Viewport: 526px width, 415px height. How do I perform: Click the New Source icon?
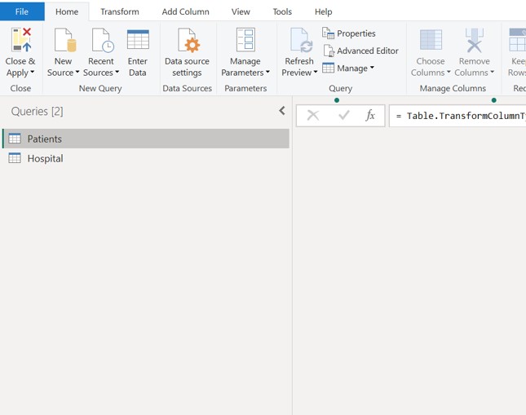tap(64, 41)
